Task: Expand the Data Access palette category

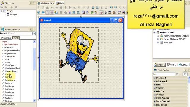Action: coord(155,98)
